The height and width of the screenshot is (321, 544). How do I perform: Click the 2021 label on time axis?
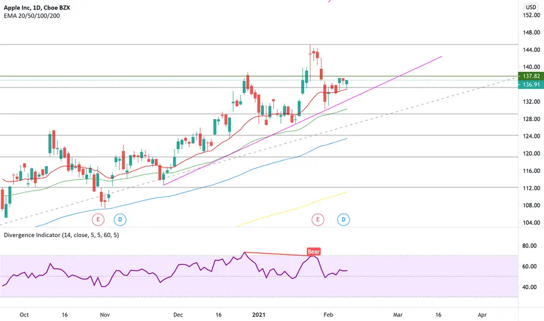click(x=259, y=315)
